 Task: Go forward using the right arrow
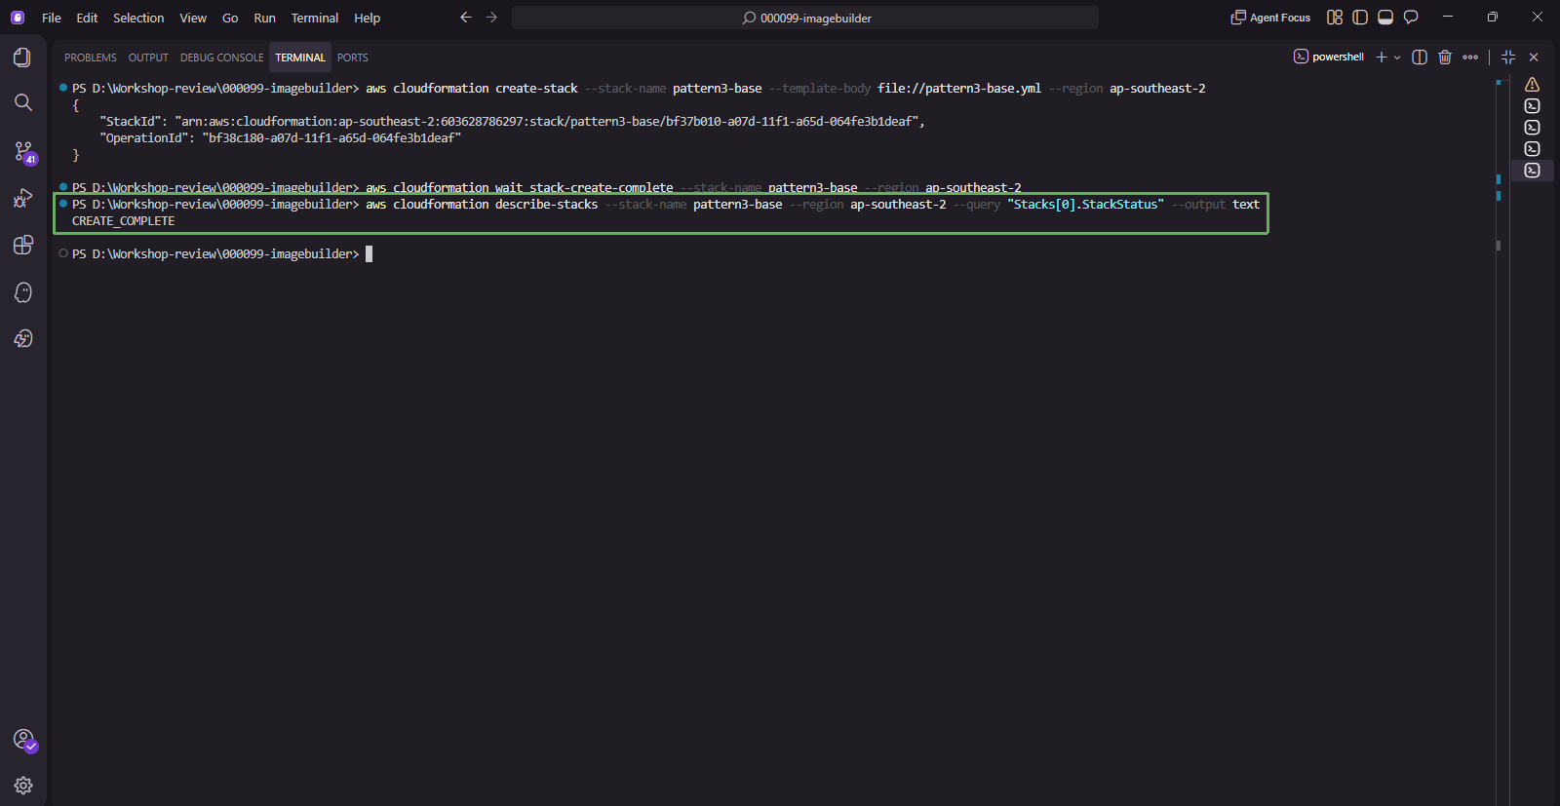point(491,18)
